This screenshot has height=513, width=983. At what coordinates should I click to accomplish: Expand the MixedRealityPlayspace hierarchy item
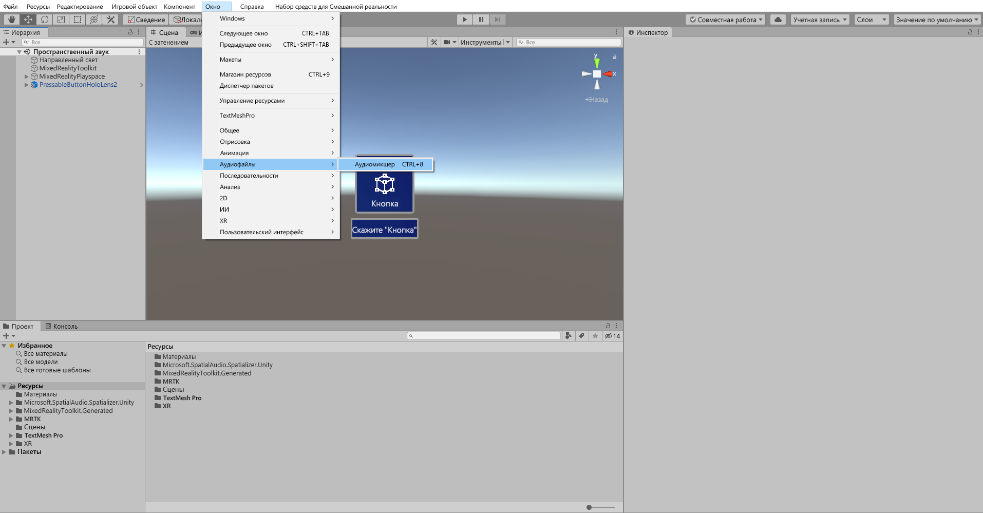click(26, 76)
